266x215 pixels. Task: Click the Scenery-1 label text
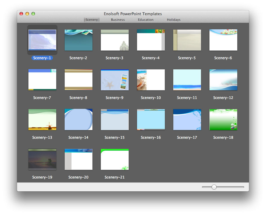pos(42,58)
